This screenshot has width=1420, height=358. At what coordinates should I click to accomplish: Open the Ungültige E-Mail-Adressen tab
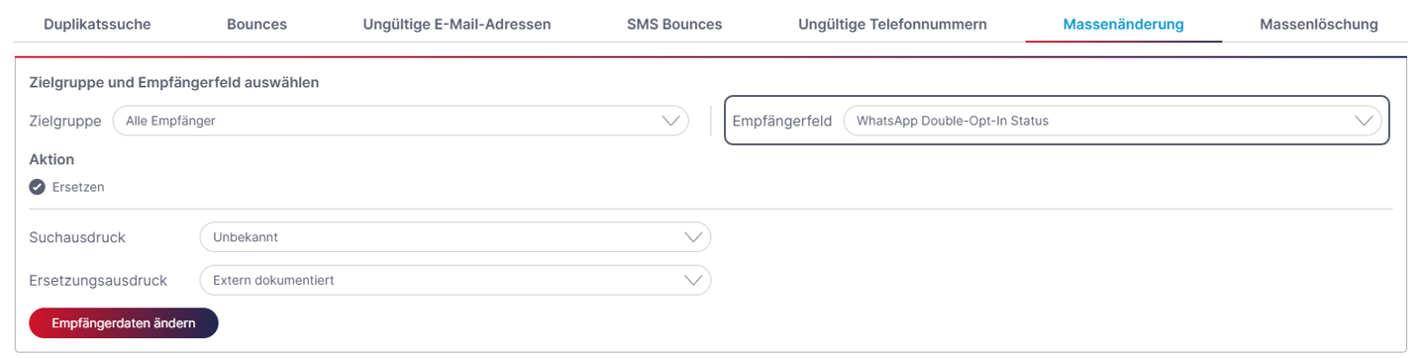456,24
